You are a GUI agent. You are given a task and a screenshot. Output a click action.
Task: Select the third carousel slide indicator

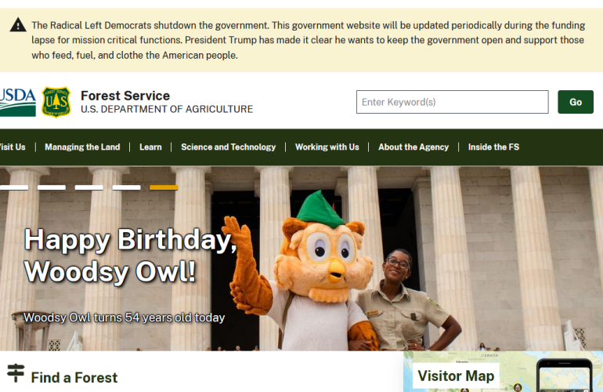(88, 187)
